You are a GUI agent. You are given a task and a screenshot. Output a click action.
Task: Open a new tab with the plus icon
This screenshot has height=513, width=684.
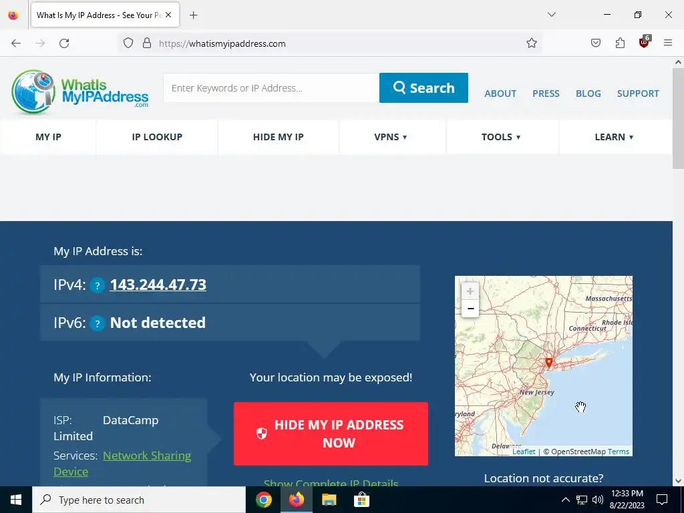pos(194,15)
